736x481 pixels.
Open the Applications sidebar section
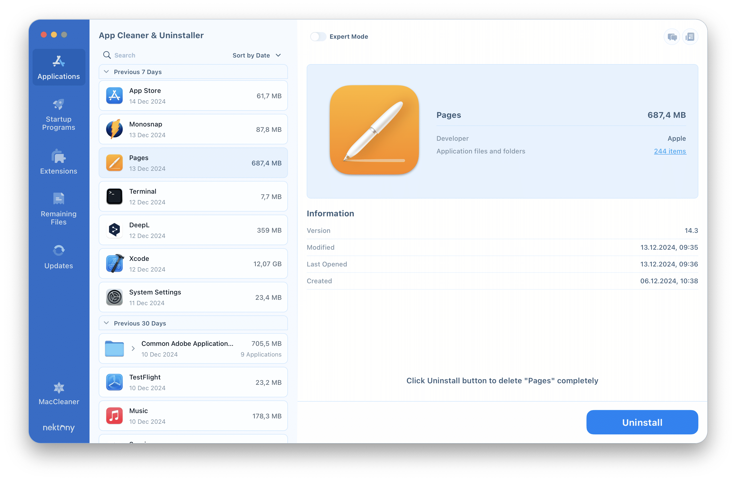(x=59, y=67)
